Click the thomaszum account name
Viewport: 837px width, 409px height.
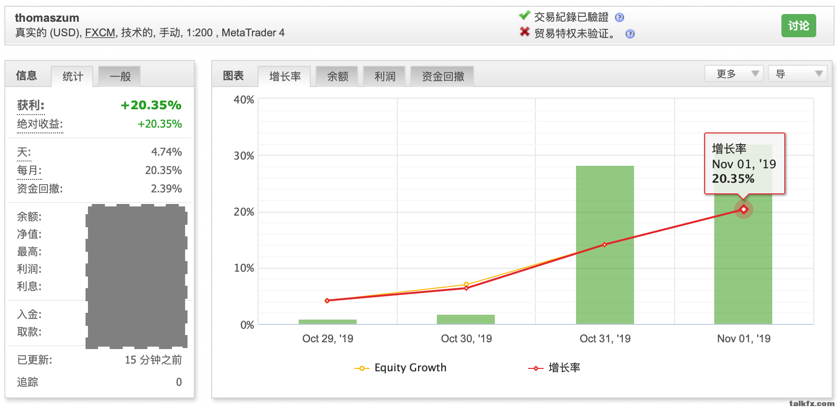click(47, 18)
